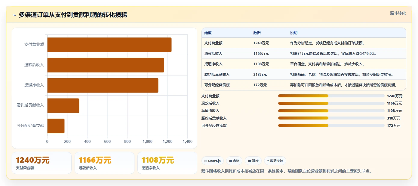Click the 1240万元 progress value label
418x186 pixels.
[x=395, y=96]
